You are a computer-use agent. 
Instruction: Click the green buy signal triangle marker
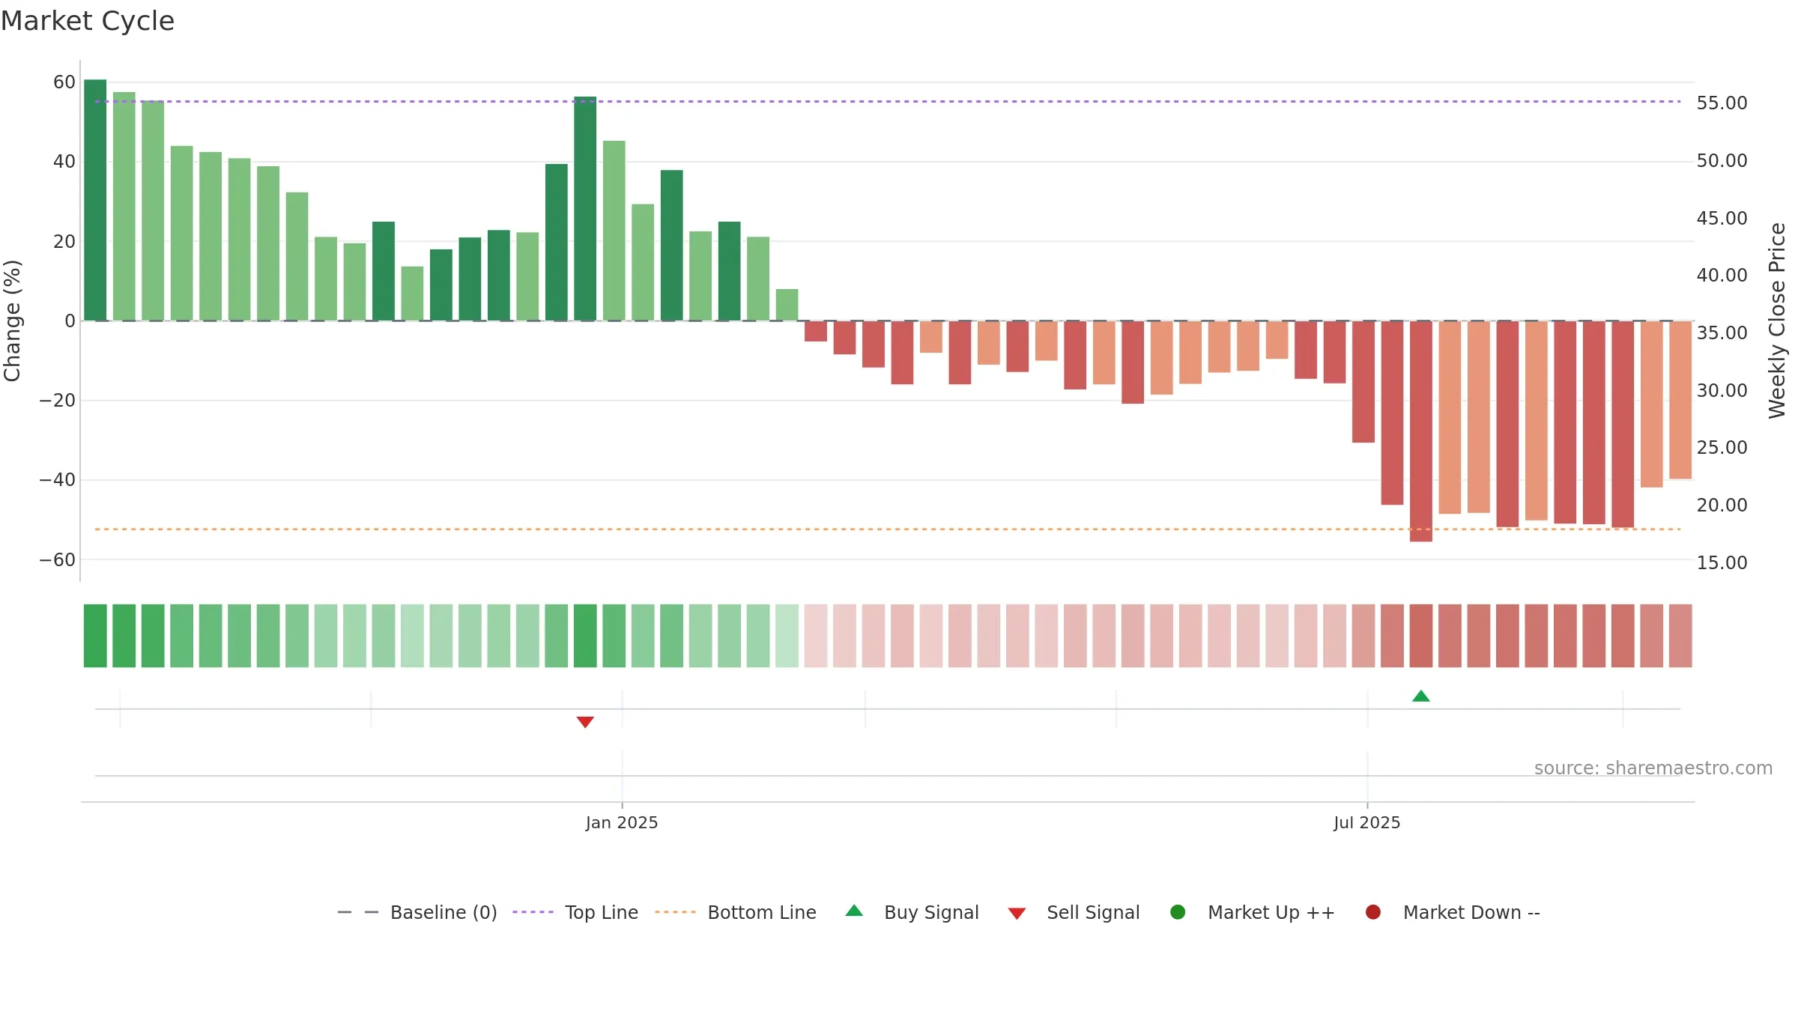click(x=1421, y=696)
